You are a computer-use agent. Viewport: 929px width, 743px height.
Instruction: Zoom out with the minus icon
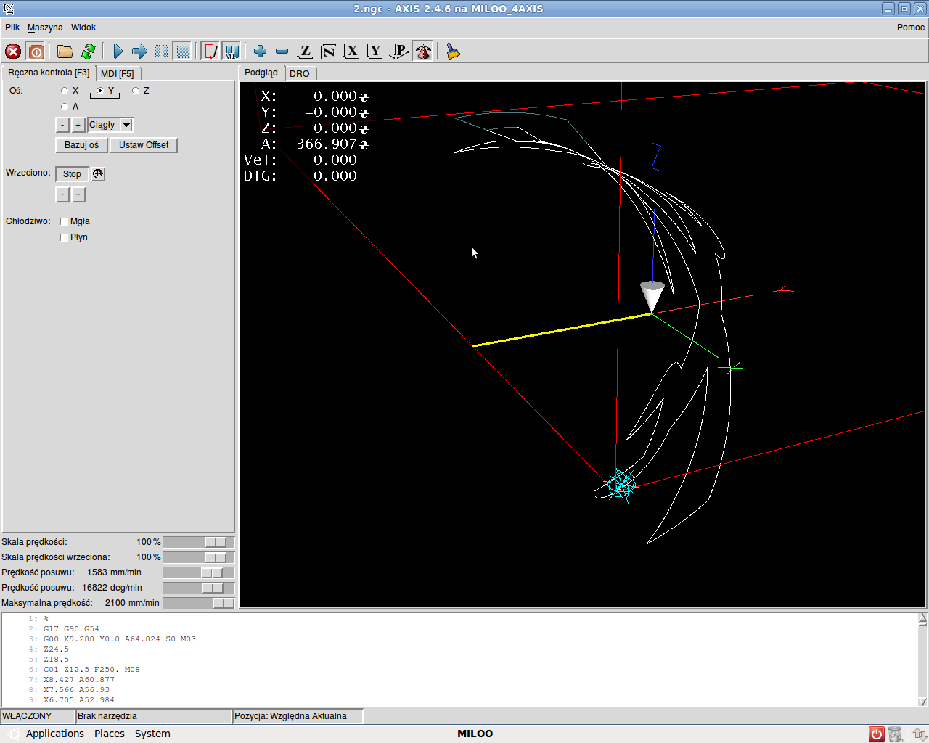(x=282, y=52)
